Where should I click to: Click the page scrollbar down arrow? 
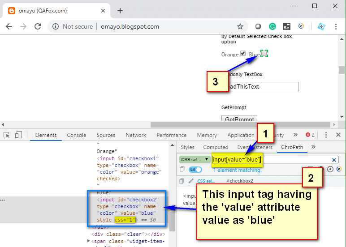pos(342,117)
